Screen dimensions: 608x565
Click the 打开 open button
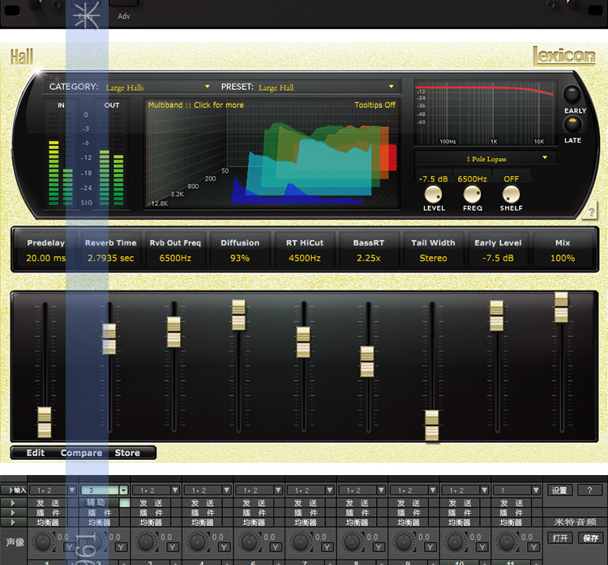click(x=560, y=538)
